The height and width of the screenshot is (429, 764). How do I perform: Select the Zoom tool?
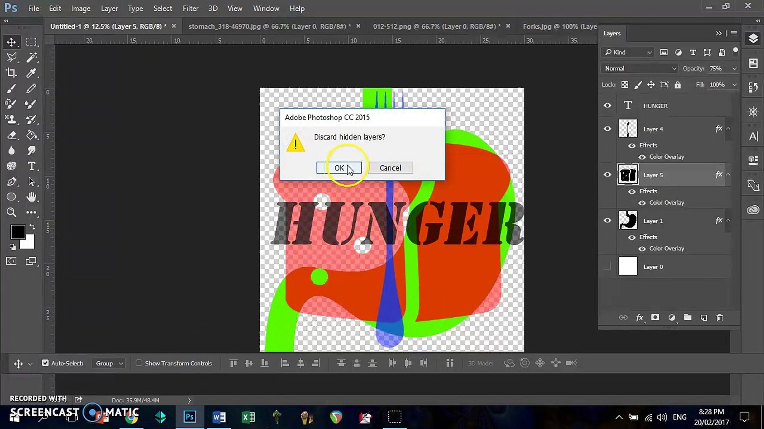11,213
